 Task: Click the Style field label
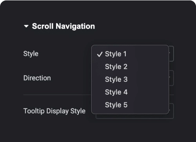click(31, 54)
